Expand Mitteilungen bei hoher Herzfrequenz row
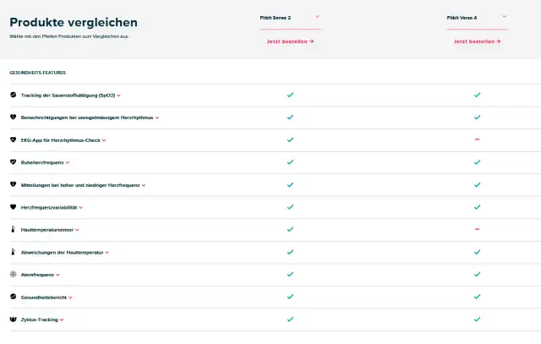This screenshot has height=344, width=541. [x=144, y=185]
